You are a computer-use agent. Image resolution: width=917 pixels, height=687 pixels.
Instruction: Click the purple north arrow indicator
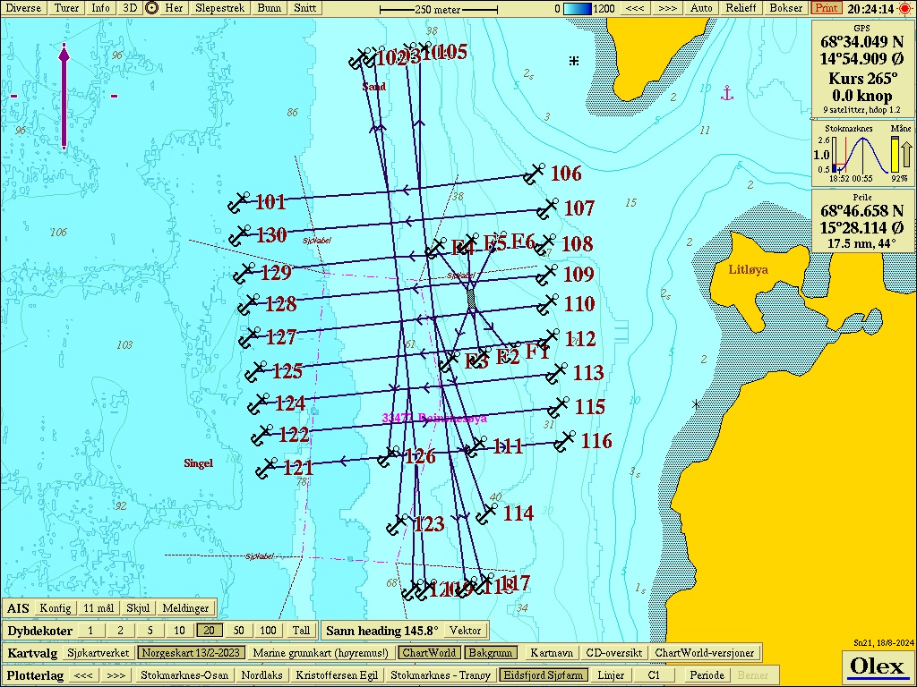[64, 97]
